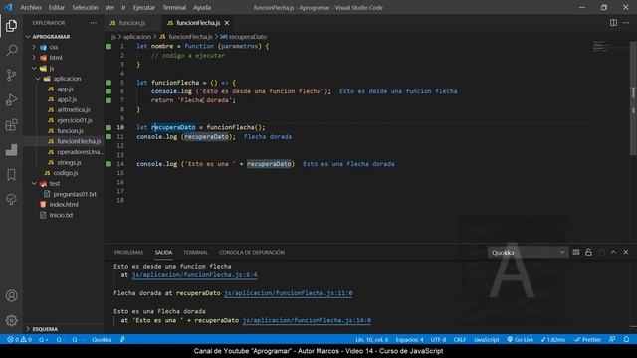Open index.html file
Image resolution: width=637 pixels, height=358 pixels.
click(x=64, y=204)
